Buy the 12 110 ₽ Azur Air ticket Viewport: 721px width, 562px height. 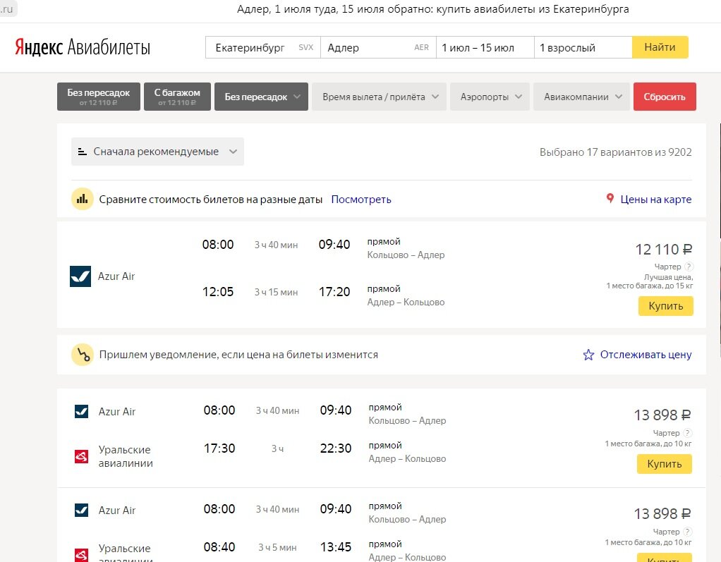point(665,306)
